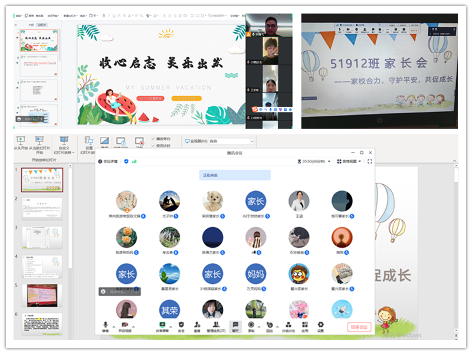Uncheck the 使用计时 timings checkbox
The image size is (472, 354).
pyautogui.click(x=152, y=145)
